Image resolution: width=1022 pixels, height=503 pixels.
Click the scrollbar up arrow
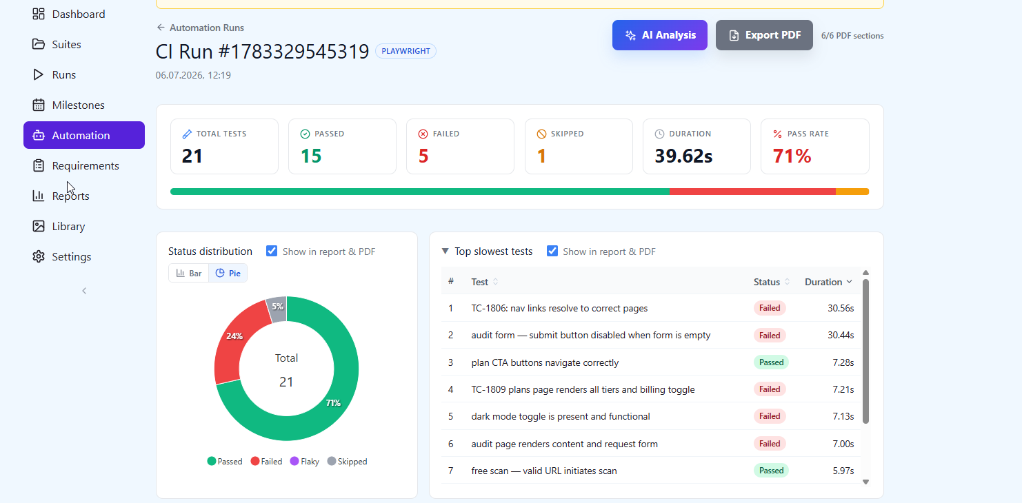866,273
